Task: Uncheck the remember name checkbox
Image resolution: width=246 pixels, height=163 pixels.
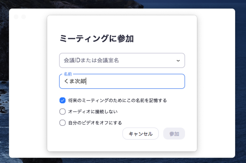Action: point(63,101)
